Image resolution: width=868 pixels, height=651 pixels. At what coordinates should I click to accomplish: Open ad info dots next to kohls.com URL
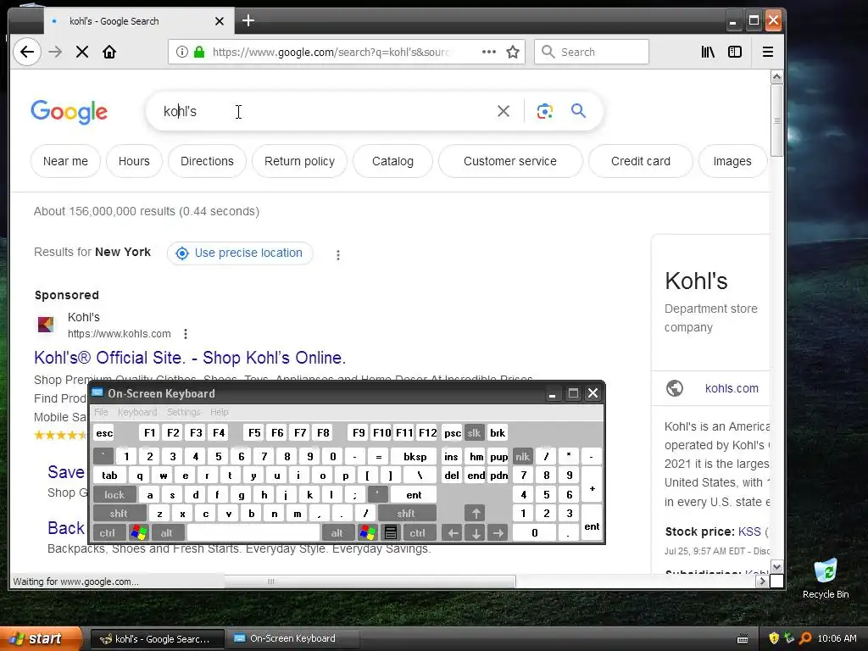[x=186, y=334]
